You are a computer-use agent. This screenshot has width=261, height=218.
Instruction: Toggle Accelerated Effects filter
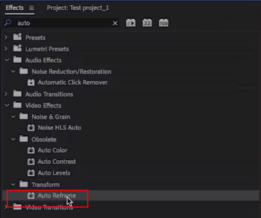(130, 23)
